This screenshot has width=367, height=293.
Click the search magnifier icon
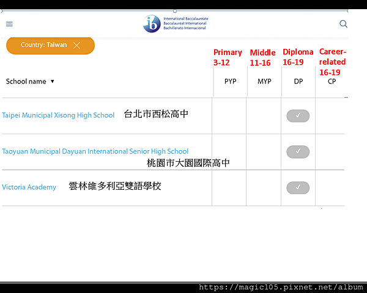[x=343, y=24]
